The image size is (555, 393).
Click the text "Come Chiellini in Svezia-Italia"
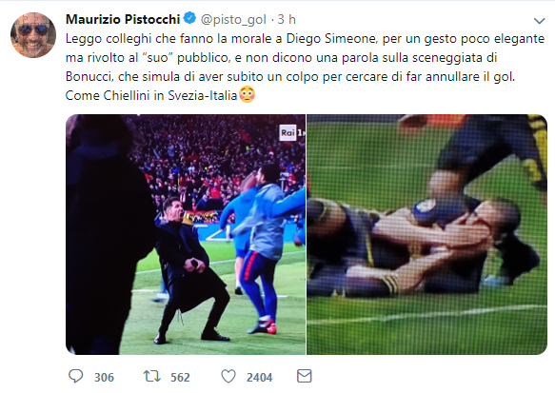151,95
